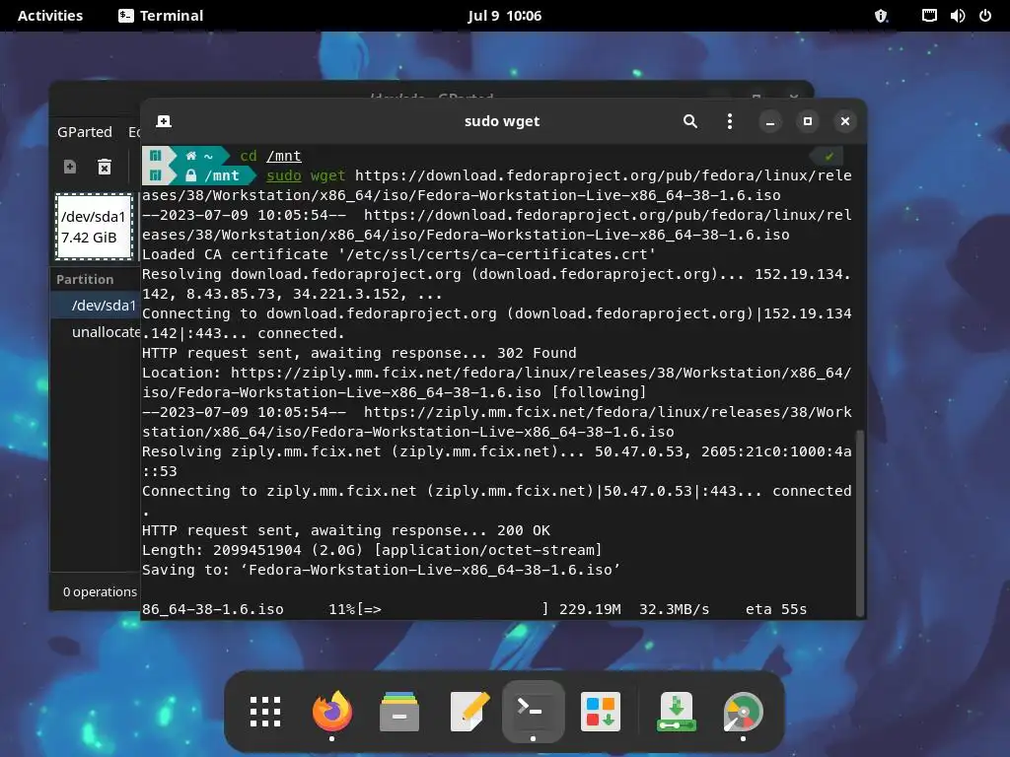Click the delete partition icon in GParted
Image resolution: width=1010 pixels, height=757 pixels.
click(x=105, y=167)
